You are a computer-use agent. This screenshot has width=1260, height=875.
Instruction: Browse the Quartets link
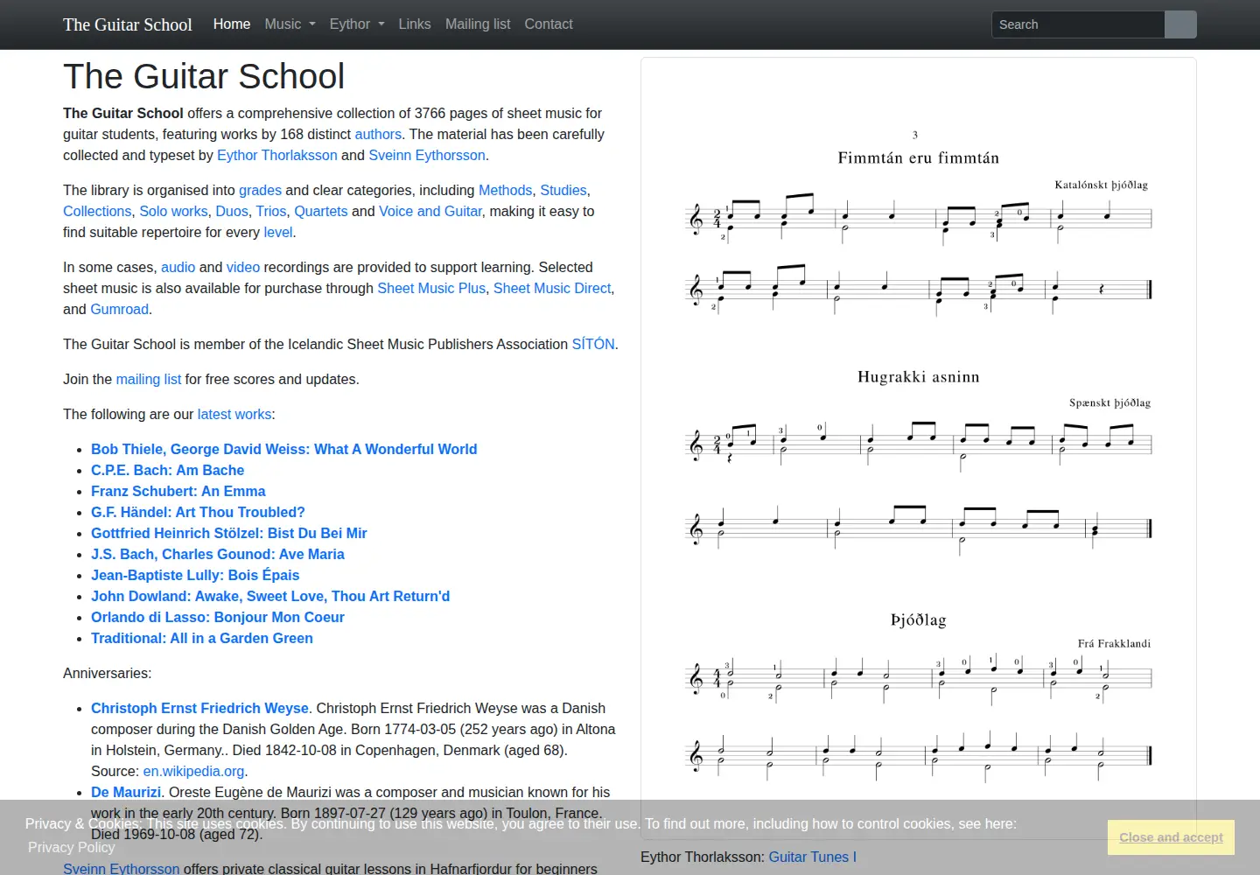point(321,211)
